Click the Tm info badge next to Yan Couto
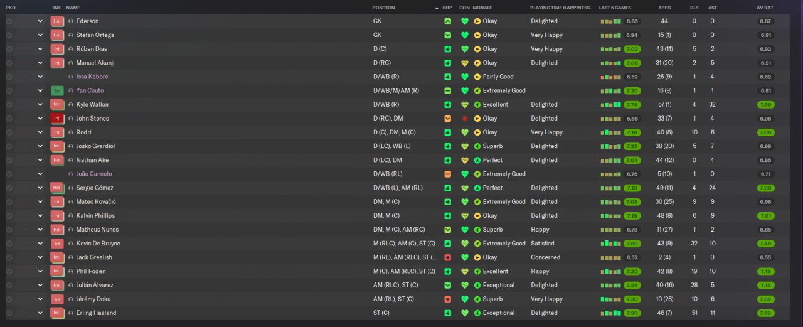The width and height of the screenshot is (803, 327). pos(57,90)
